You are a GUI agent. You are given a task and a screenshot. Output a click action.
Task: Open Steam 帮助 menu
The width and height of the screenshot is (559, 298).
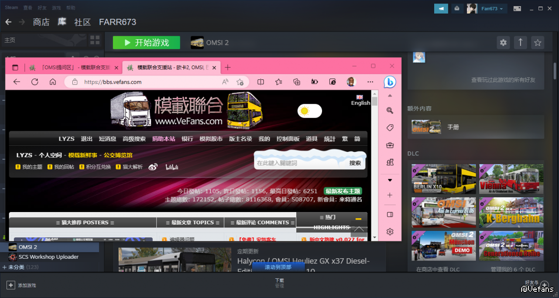pos(71,8)
